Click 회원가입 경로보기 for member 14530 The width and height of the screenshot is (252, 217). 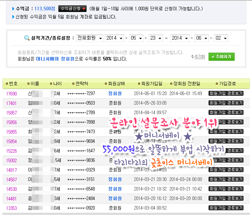[226, 189]
